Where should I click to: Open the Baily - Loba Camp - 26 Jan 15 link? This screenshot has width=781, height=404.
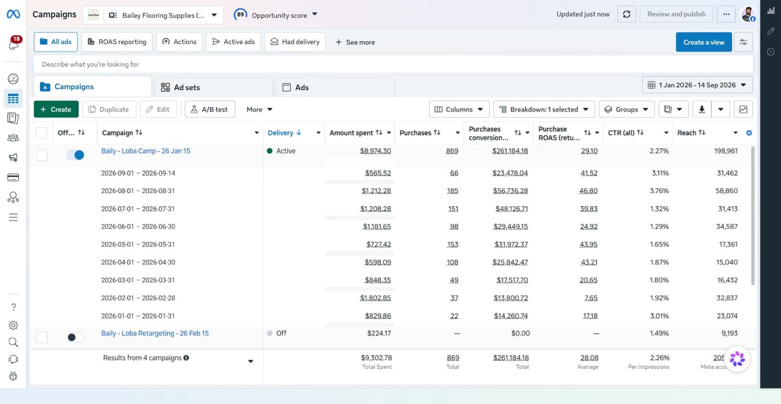click(146, 151)
